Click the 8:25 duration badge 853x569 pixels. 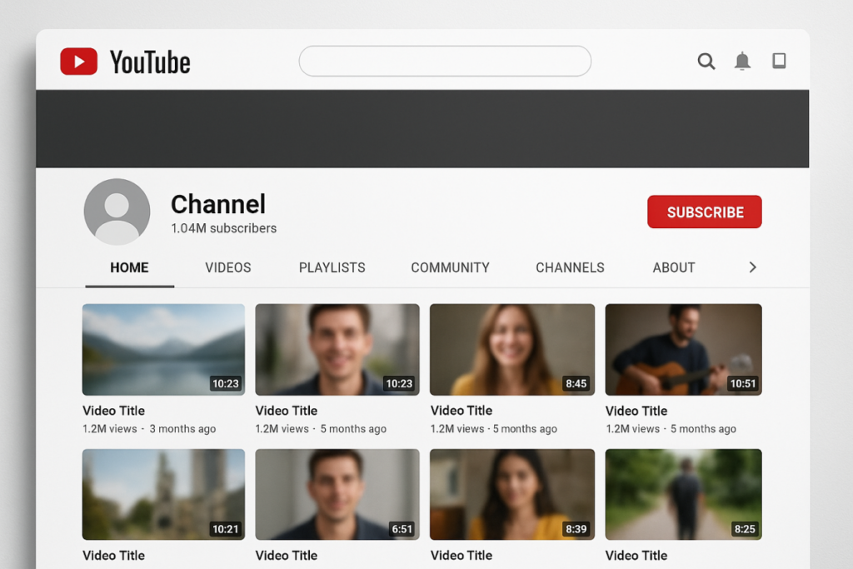745,529
